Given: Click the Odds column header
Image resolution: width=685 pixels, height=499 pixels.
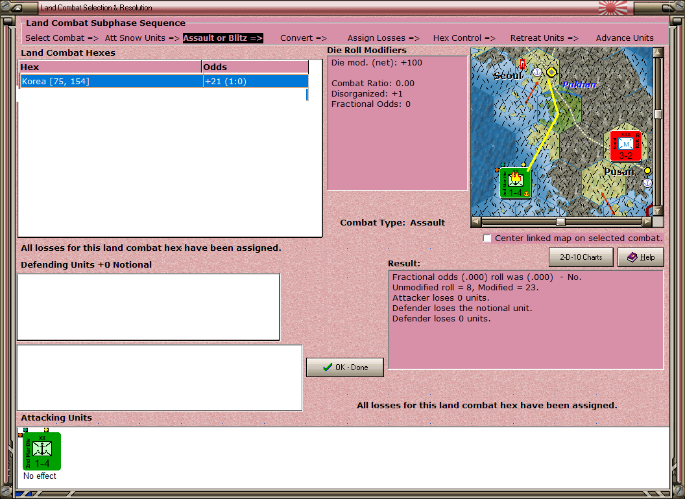Looking at the screenshot, I should click(255, 67).
